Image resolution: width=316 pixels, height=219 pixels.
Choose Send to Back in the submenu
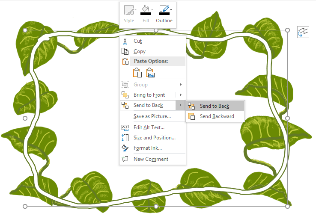(215, 106)
